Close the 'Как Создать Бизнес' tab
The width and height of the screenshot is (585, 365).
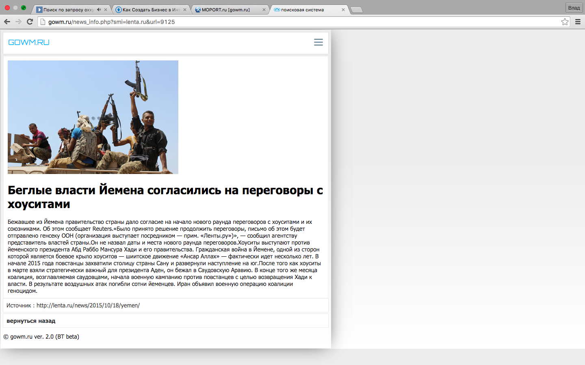coord(185,10)
